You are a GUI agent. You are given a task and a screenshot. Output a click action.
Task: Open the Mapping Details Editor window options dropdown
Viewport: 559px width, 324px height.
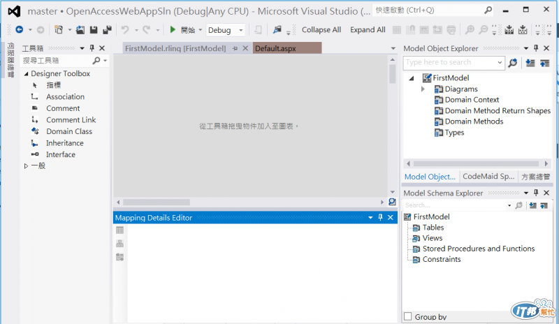pyautogui.click(x=370, y=217)
